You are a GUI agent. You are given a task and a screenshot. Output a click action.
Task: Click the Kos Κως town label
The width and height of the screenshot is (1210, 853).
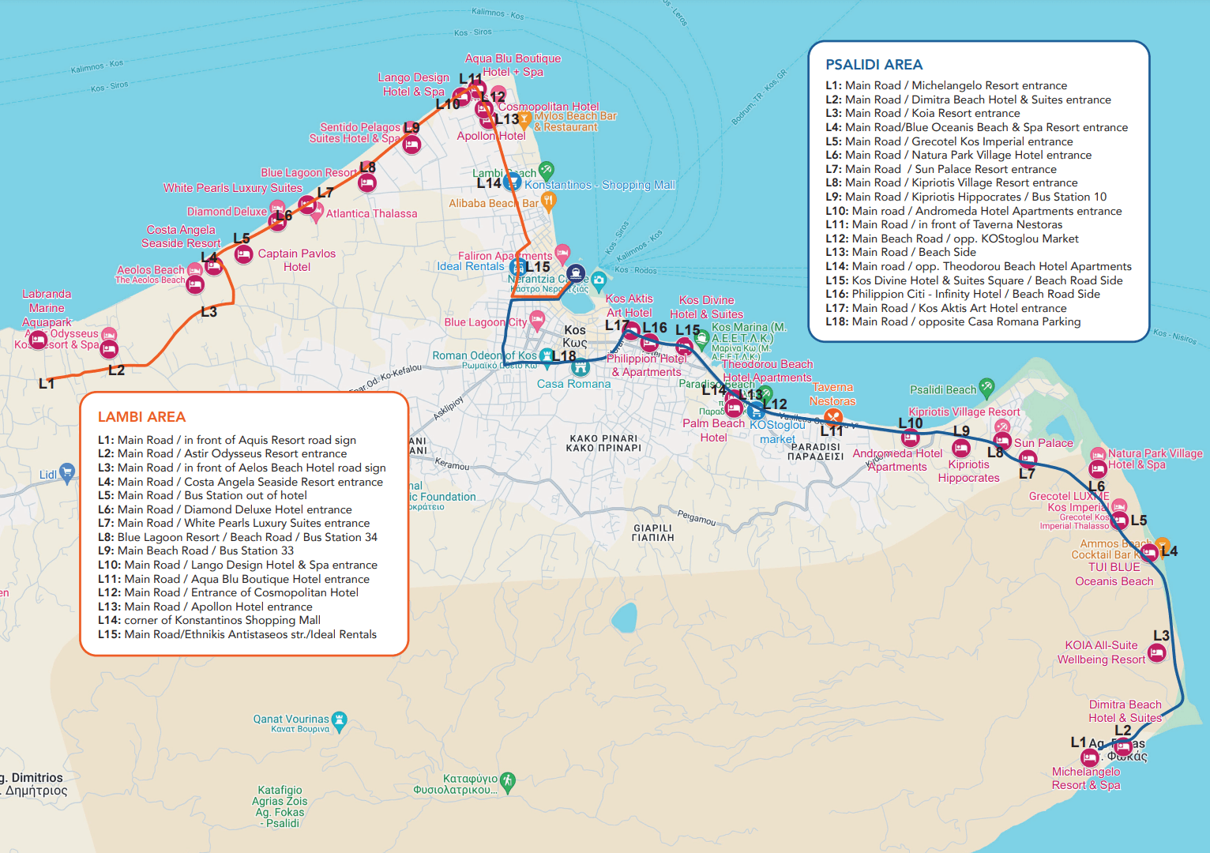[x=575, y=336]
